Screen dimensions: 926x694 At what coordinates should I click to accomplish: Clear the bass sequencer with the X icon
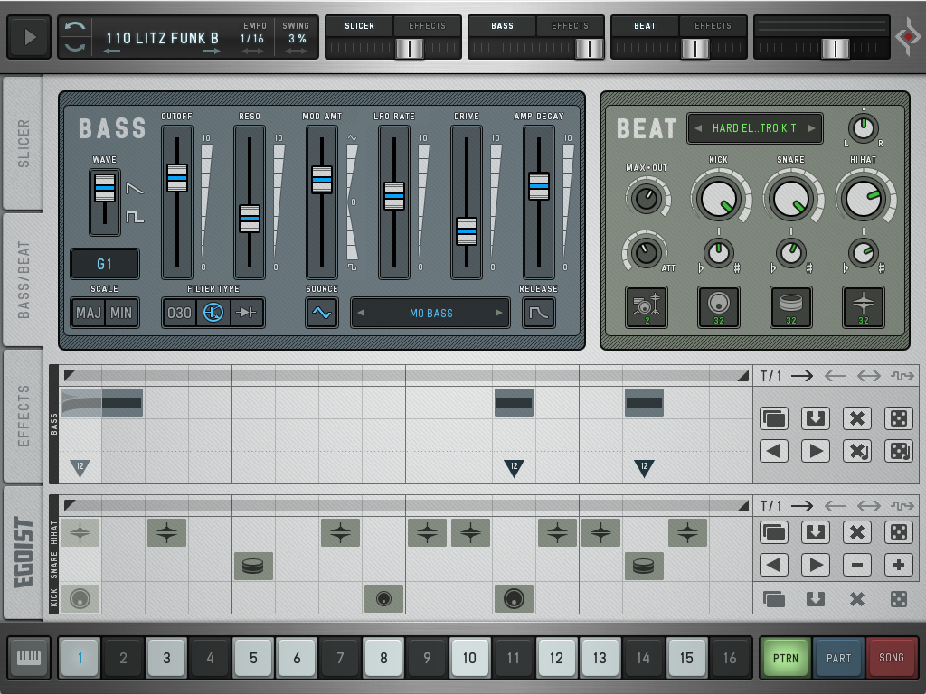(x=857, y=418)
